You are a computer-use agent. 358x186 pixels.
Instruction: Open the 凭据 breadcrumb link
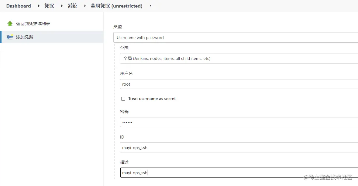(49, 6)
